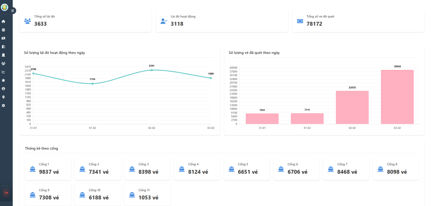Open the Home page in sidebar
Image resolution: width=431 pixels, height=206 pixels.
(4, 21)
